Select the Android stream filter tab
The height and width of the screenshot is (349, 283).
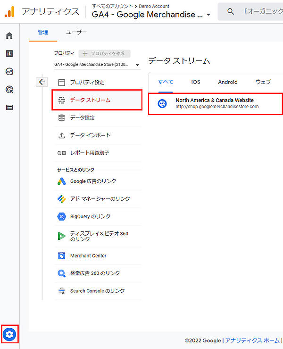[227, 82]
